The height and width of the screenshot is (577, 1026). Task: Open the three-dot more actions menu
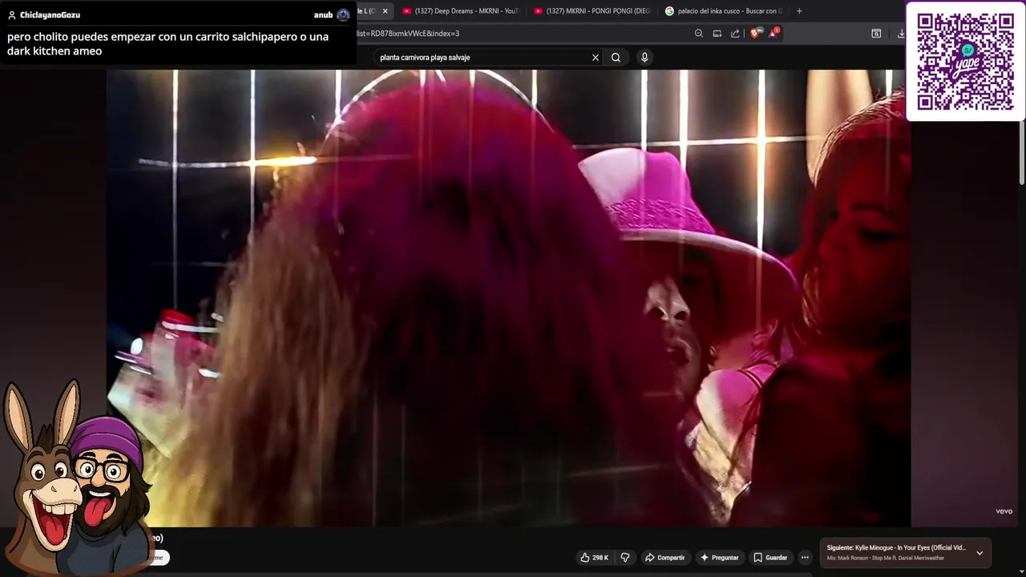pos(805,558)
